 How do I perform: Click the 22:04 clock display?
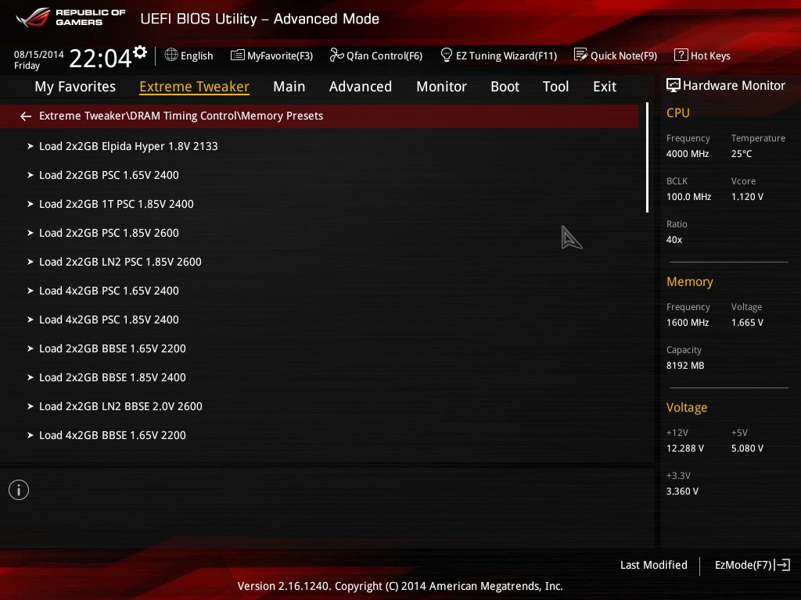[100, 58]
